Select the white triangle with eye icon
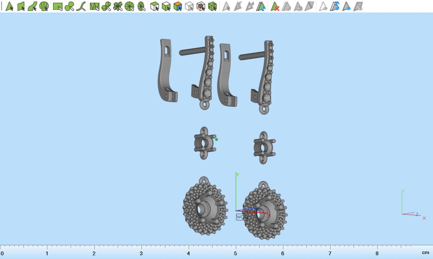The height and width of the screenshot is (259, 433). [324, 6]
